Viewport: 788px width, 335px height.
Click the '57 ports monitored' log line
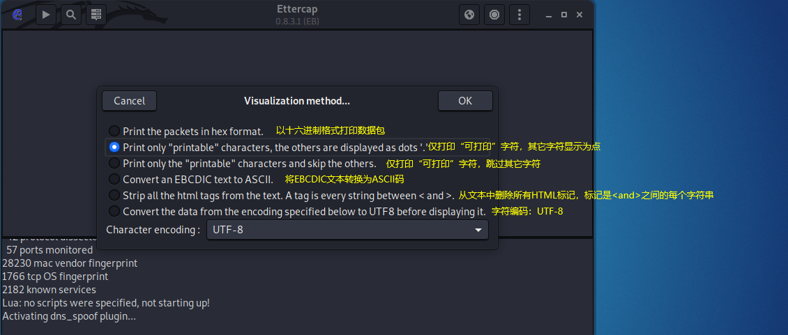[50, 250]
